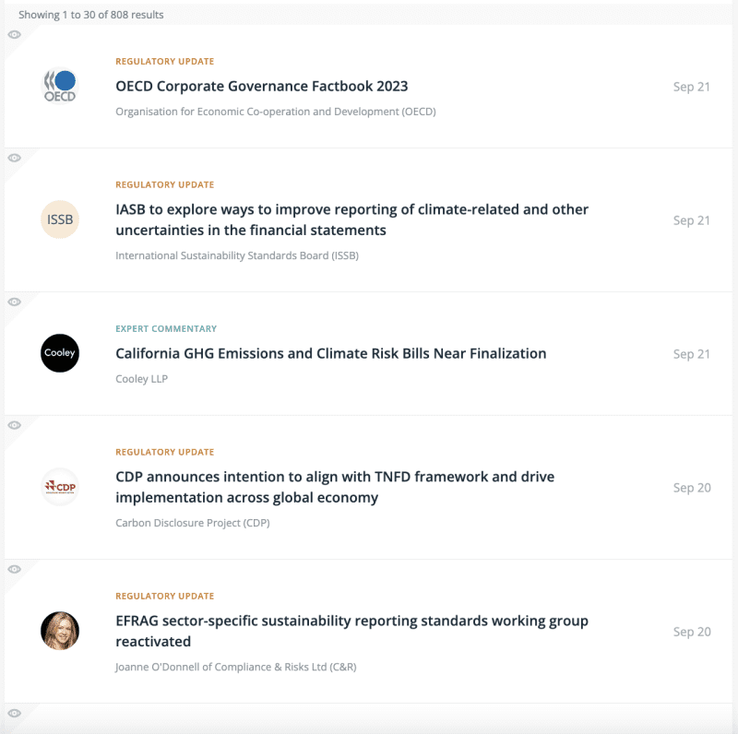
Task: Click the ISSB logo icon
Action: coord(60,219)
